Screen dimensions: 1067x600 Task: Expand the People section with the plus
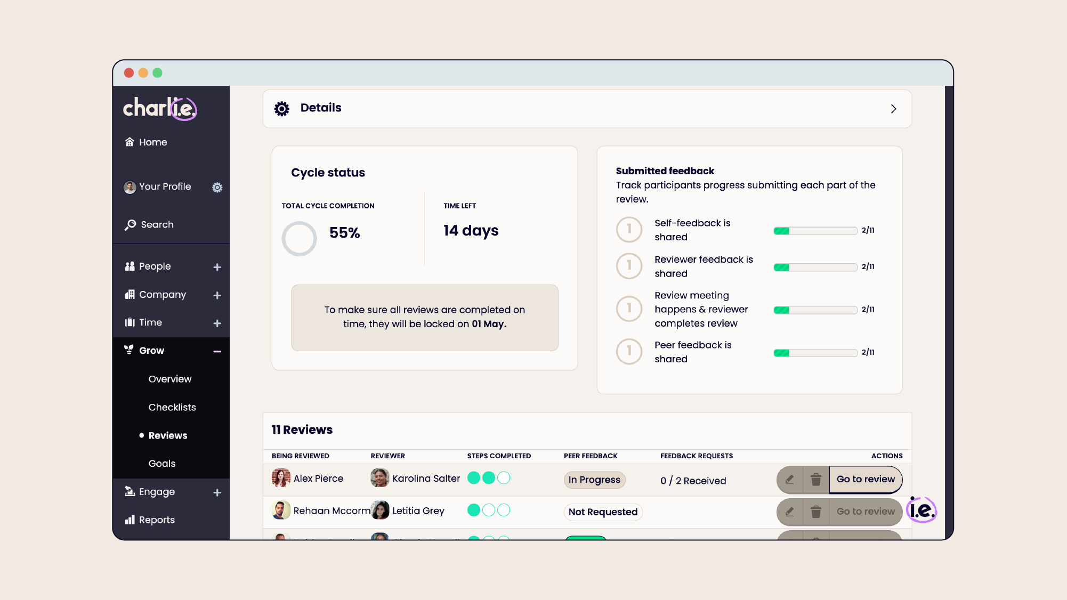pyautogui.click(x=217, y=267)
